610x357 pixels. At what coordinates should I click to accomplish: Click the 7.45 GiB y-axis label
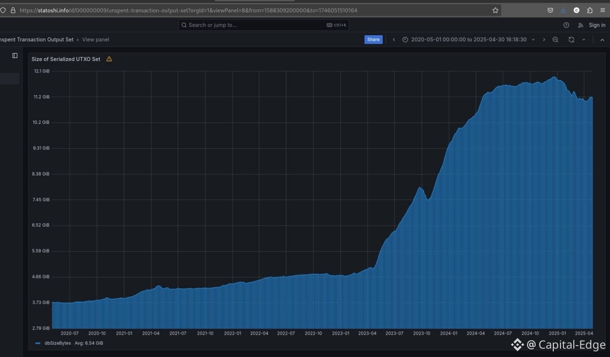(x=42, y=199)
